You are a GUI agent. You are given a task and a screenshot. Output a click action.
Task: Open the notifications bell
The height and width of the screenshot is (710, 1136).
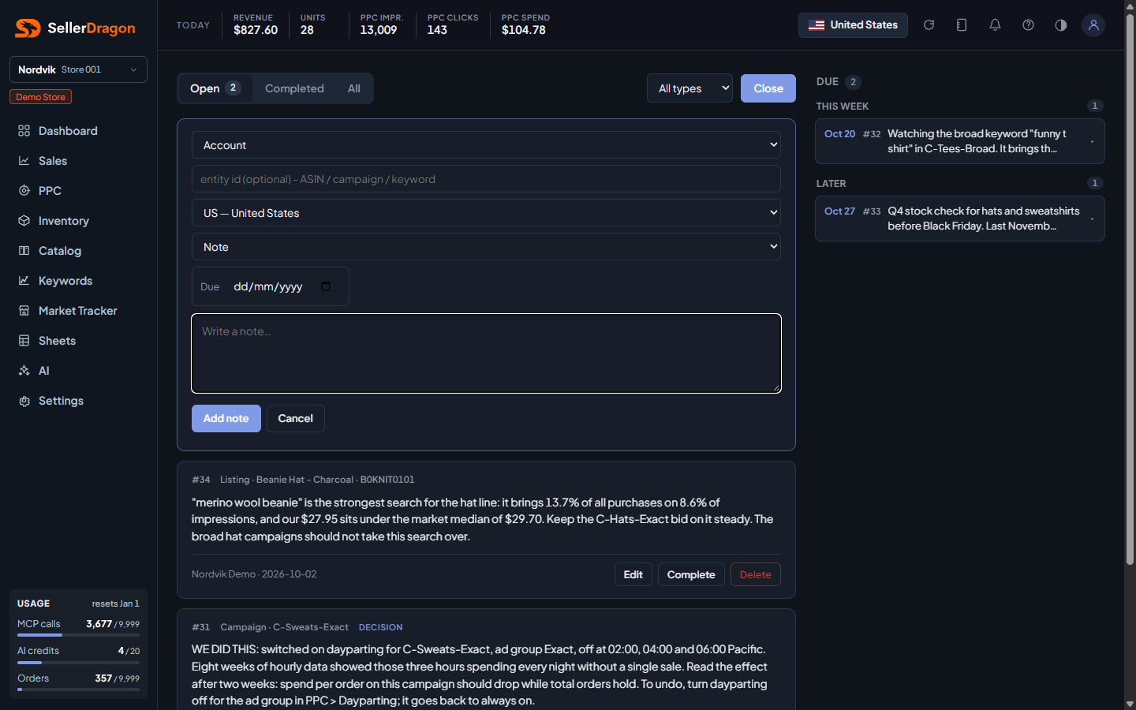coord(995,25)
